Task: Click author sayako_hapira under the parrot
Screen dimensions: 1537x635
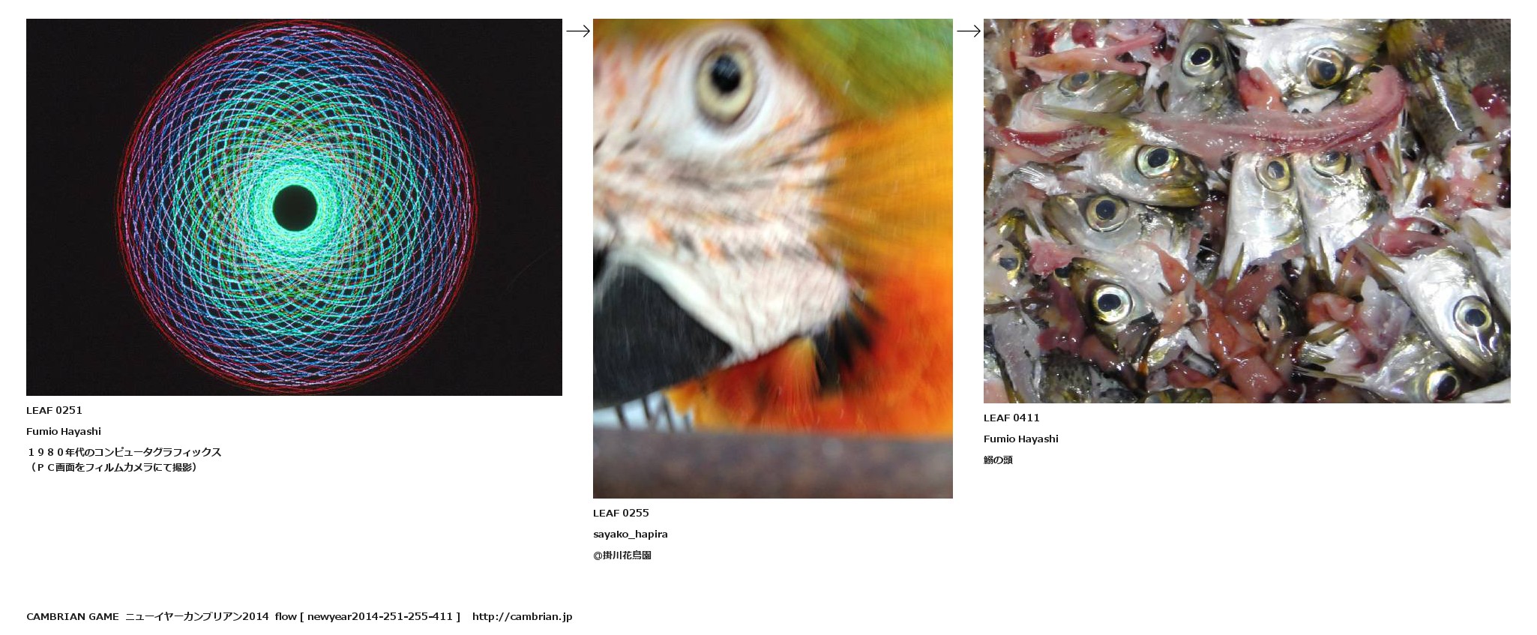Action: tap(631, 534)
